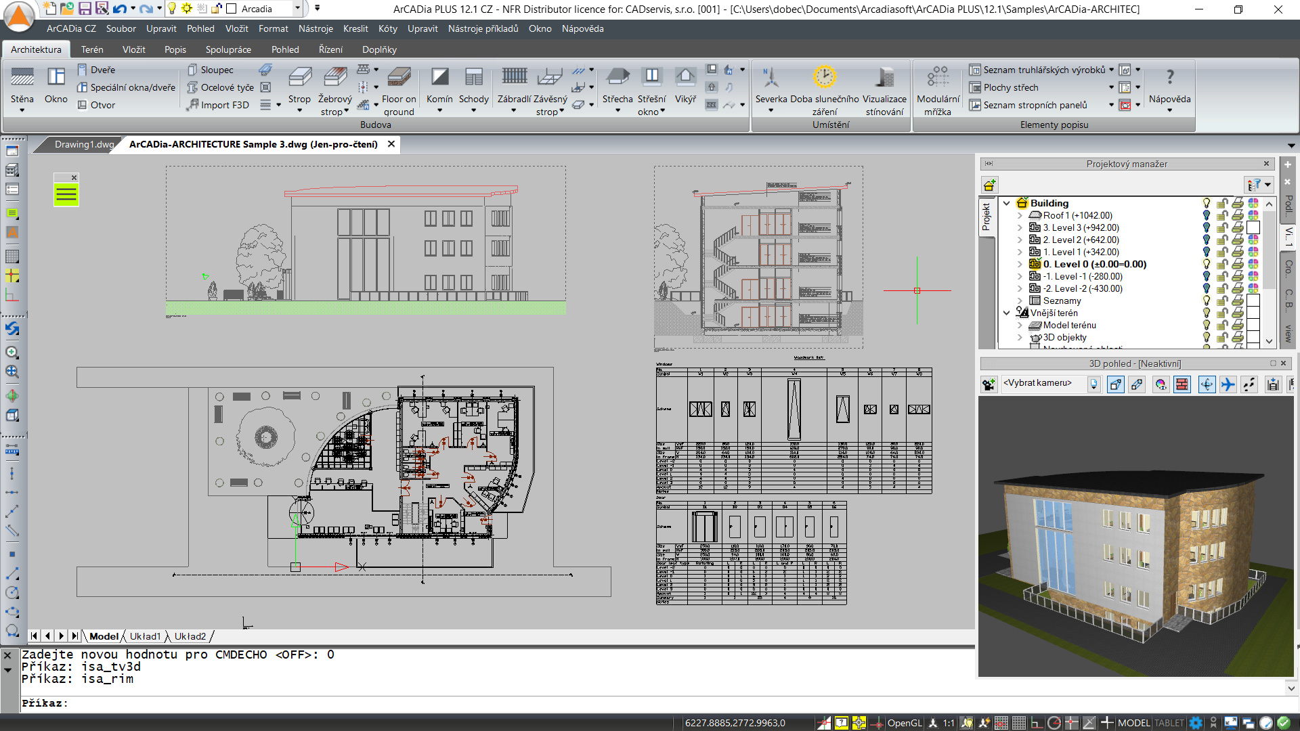This screenshot has width=1300, height=731.
Task: Switch to Drawing1.dwg document tab
Action: pos(84,144)
